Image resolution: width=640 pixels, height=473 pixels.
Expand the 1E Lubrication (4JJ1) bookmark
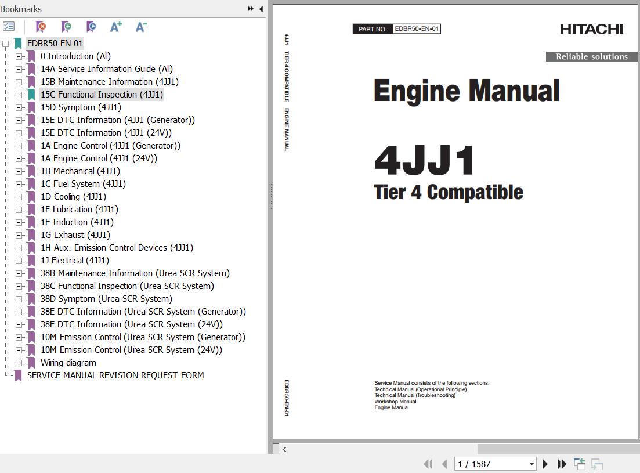(19, 210)
